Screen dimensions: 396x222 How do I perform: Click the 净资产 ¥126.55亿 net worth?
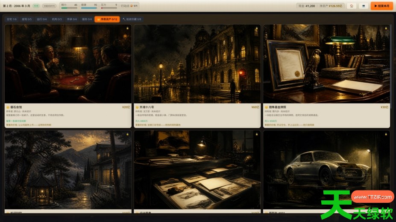[x=331, y=6]
